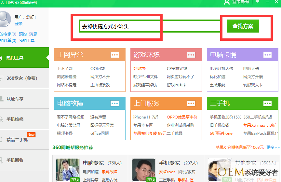
Task: Click the 登录帐号 person icon
Action: pos(227,2)
